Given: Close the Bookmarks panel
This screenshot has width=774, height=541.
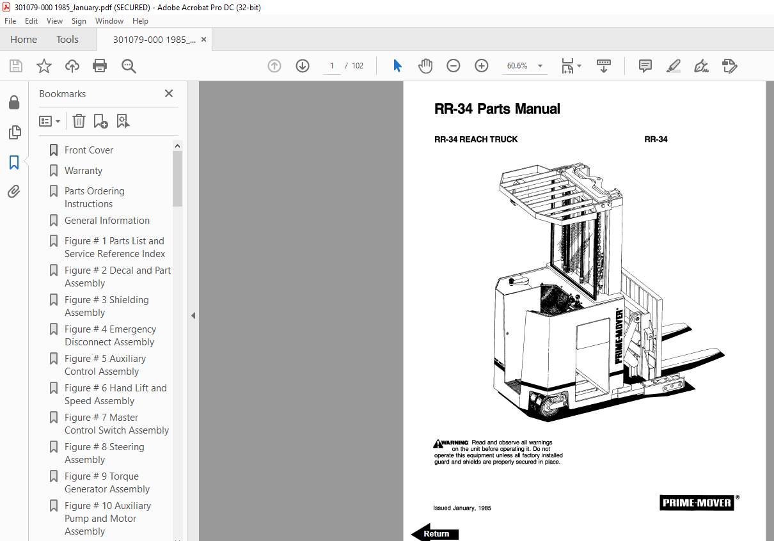Looking at the screenshot, I should click(169, 93).
